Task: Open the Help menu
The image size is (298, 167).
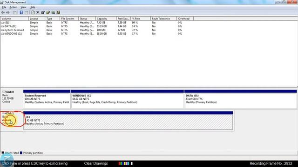Action: coord(32,7)
